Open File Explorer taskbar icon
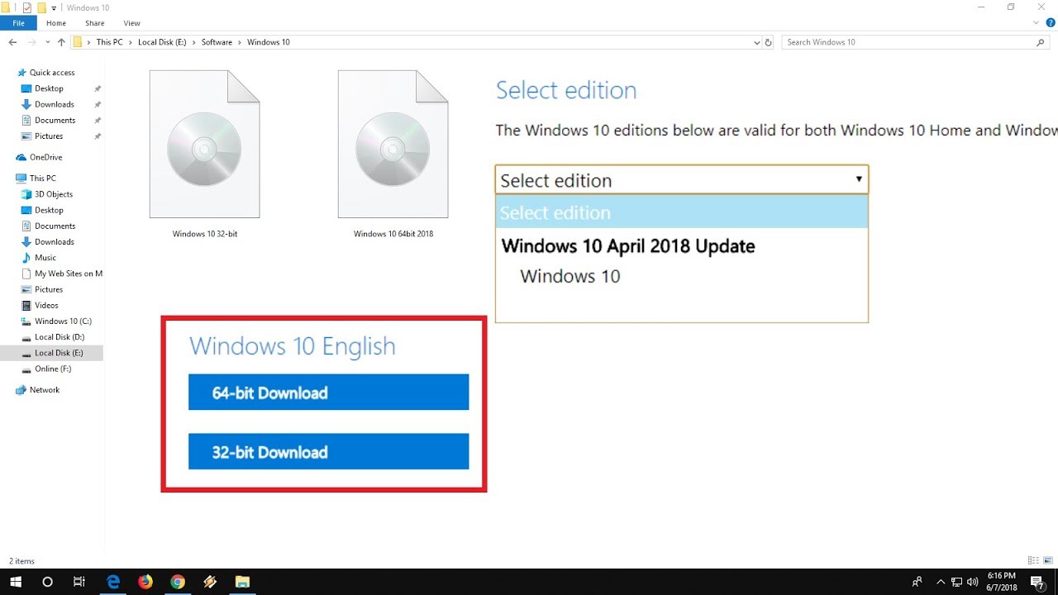The width and height of the screenshot is (1058, 595). pyautogui.click(x=242, y=582)
